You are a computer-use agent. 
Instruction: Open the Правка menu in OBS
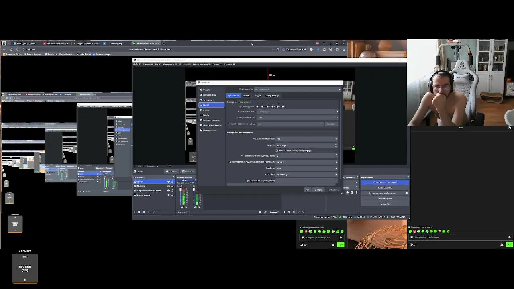(147, 64)
